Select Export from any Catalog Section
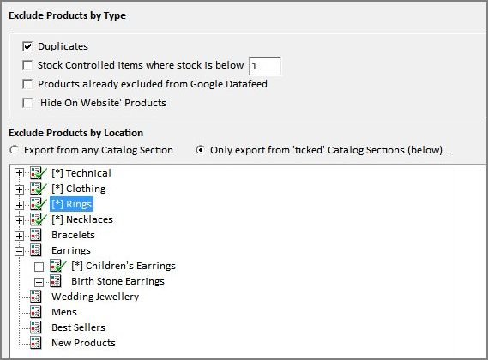The width and height of the screenshot is (488, 360). [x=14, y=150]
